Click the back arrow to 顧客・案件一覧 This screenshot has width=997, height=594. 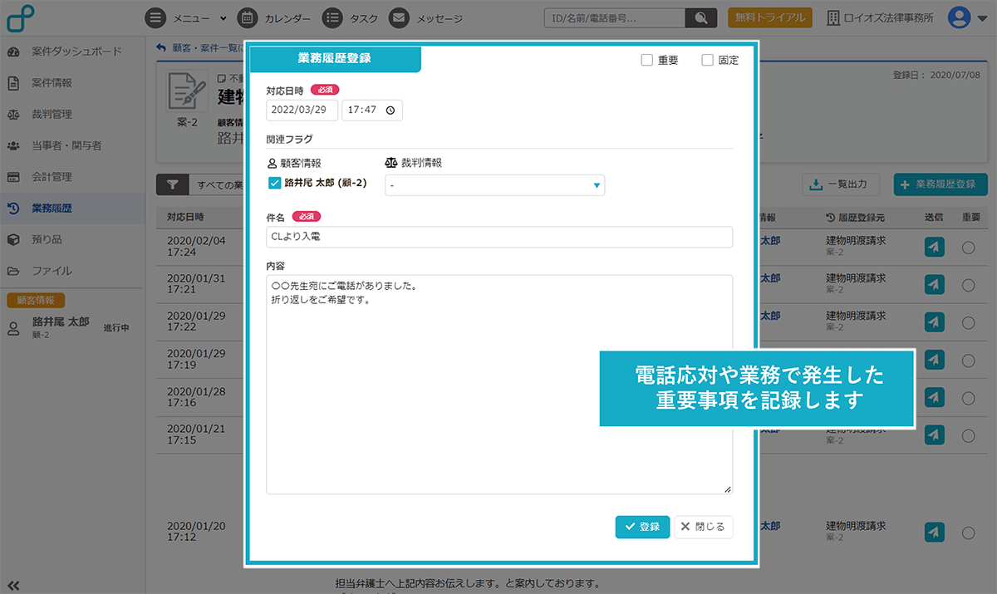coord(161,47)
